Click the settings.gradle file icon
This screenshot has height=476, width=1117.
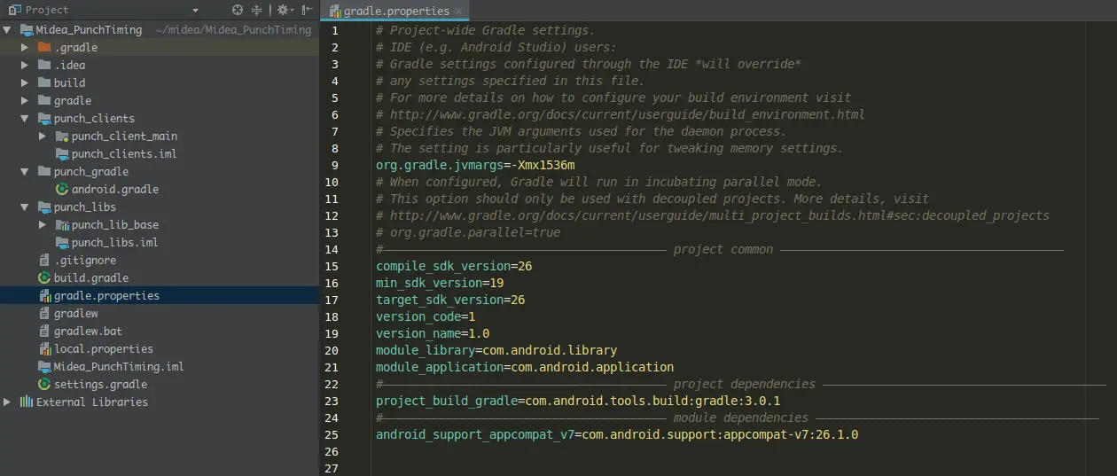tap(44, 384)
